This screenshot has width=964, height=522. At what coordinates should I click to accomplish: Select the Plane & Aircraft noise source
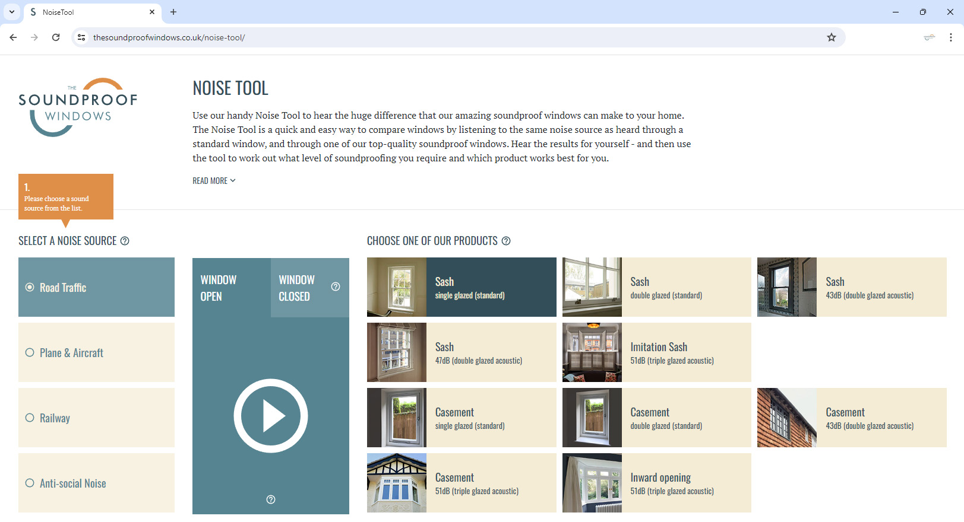tap(96, 352)
